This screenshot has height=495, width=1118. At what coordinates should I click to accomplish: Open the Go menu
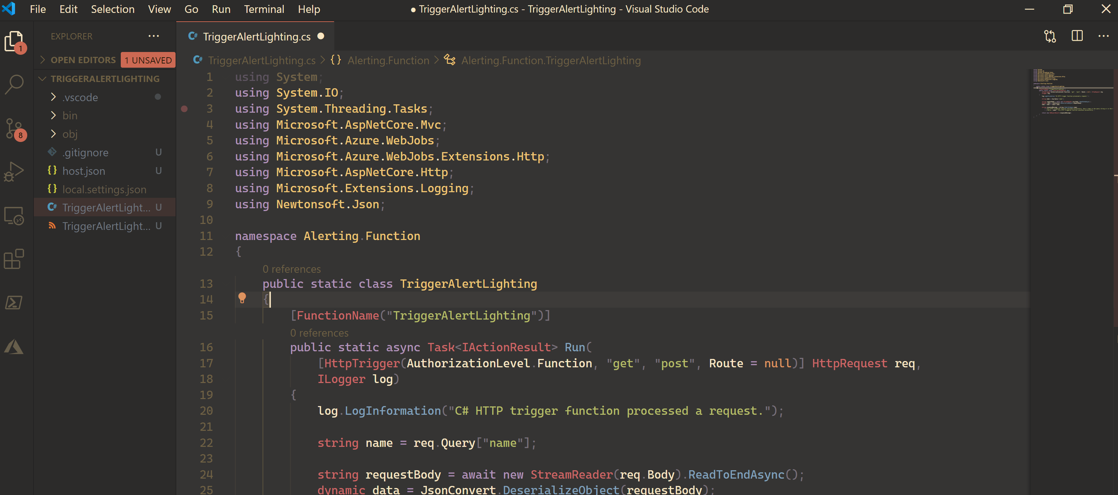[x=191, y=9]
